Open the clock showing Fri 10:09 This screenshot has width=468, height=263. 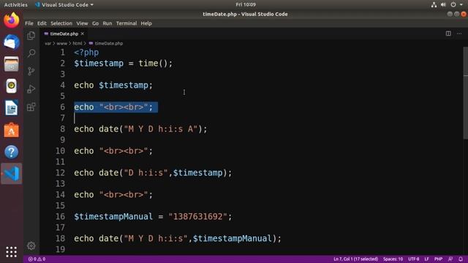point(246,4)
